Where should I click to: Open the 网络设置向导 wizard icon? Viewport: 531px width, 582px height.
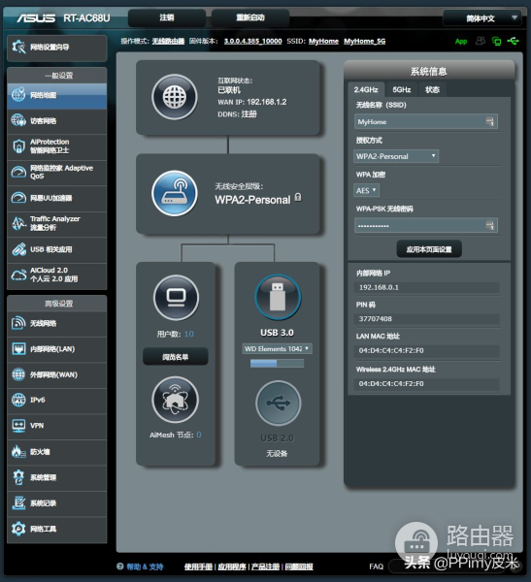[18, 48]
